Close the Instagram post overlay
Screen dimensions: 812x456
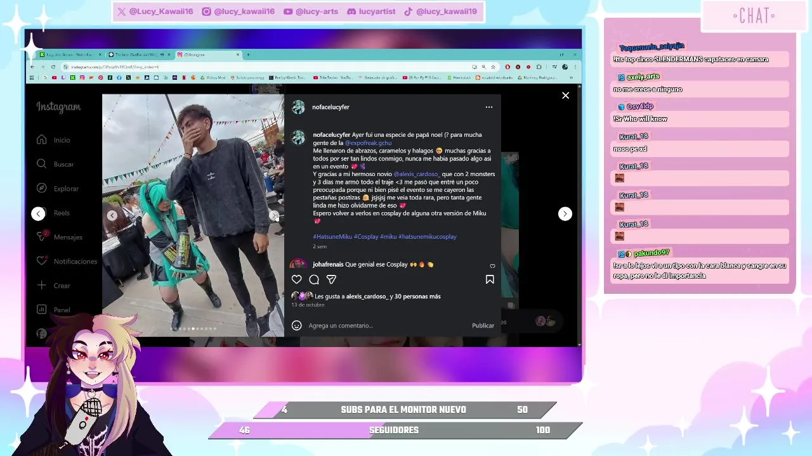pos(565,96)
